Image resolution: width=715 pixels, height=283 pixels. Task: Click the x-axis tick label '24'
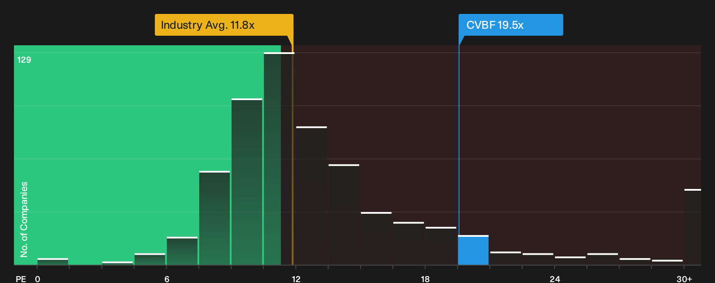point(555,279)
